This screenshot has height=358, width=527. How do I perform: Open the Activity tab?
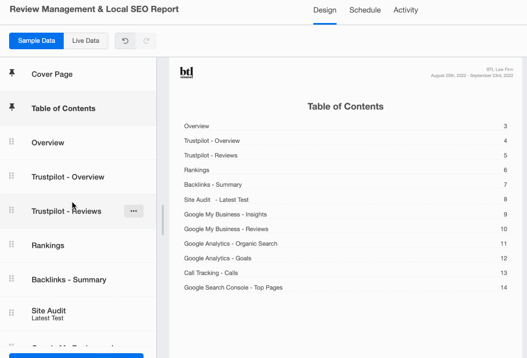[405, 10]
